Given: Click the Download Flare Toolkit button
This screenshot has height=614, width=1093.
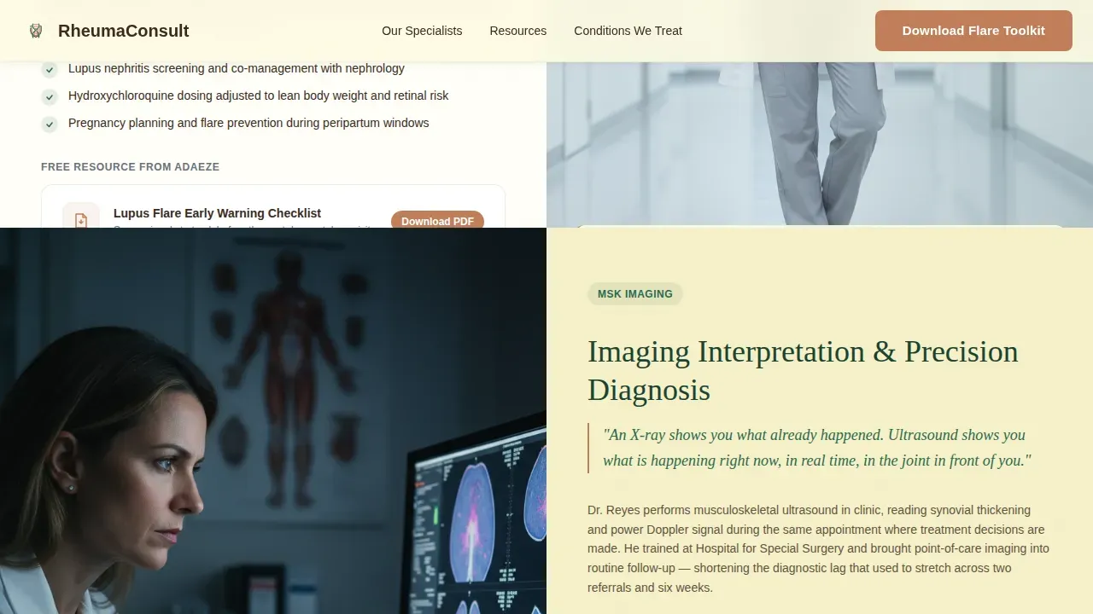Looking at the screenshot, I should 973,31.
